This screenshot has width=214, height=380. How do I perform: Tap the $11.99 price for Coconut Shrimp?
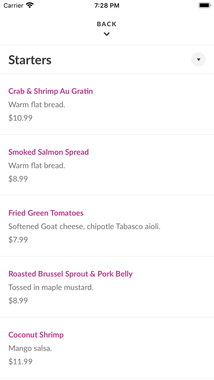[20, 362]
